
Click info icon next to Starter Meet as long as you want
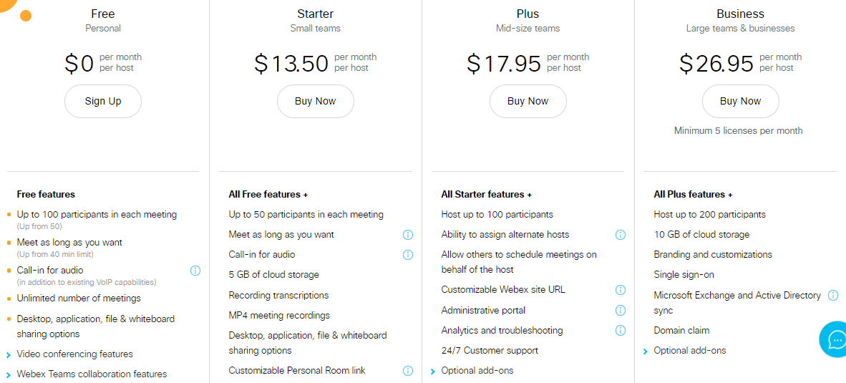[x=408, y=235]
